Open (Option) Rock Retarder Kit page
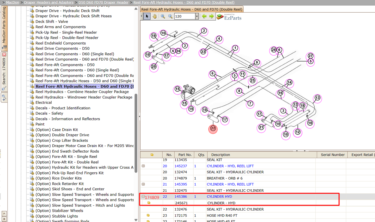Screen dimensions: 375x222 pyautogui.click(x=59, y=183)
